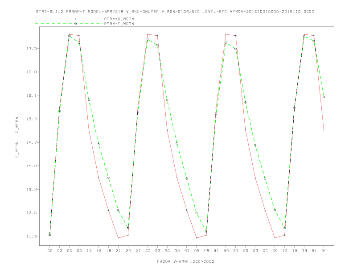Click x-axis tick label 21

118,251
